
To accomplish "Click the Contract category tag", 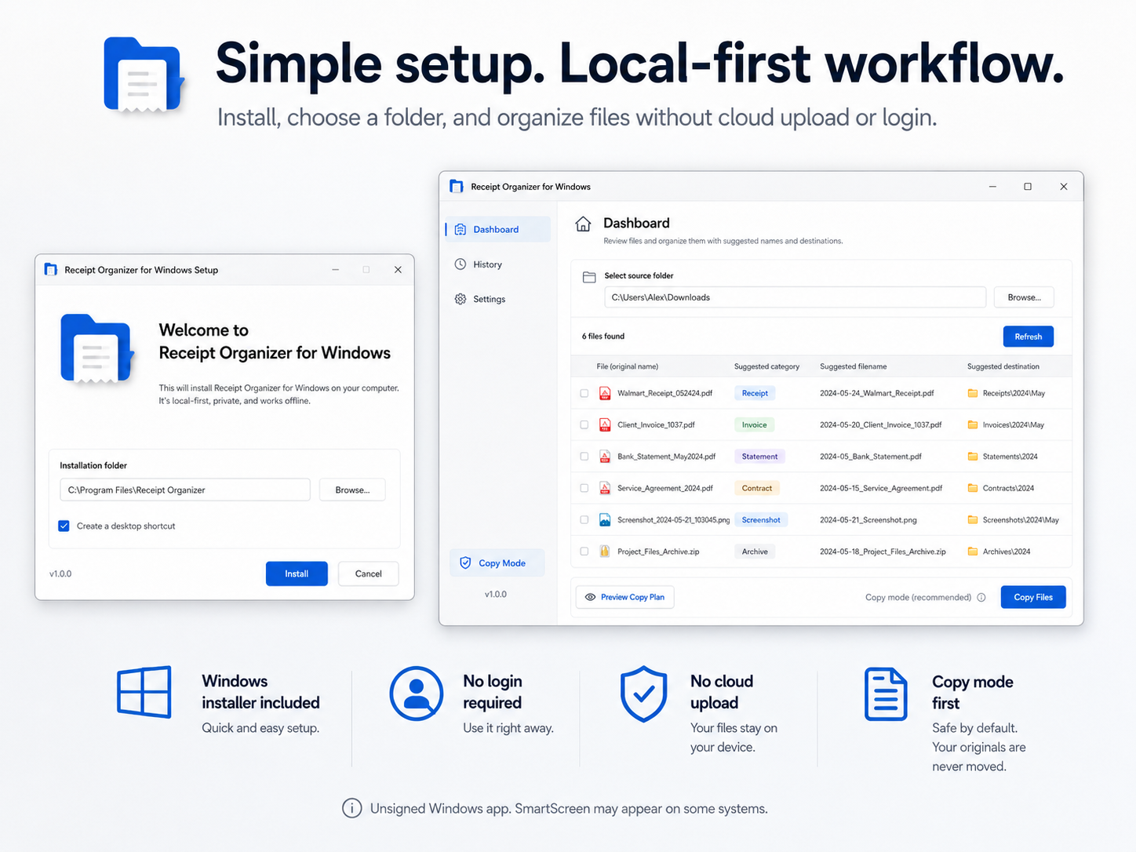I will (757, 488).
